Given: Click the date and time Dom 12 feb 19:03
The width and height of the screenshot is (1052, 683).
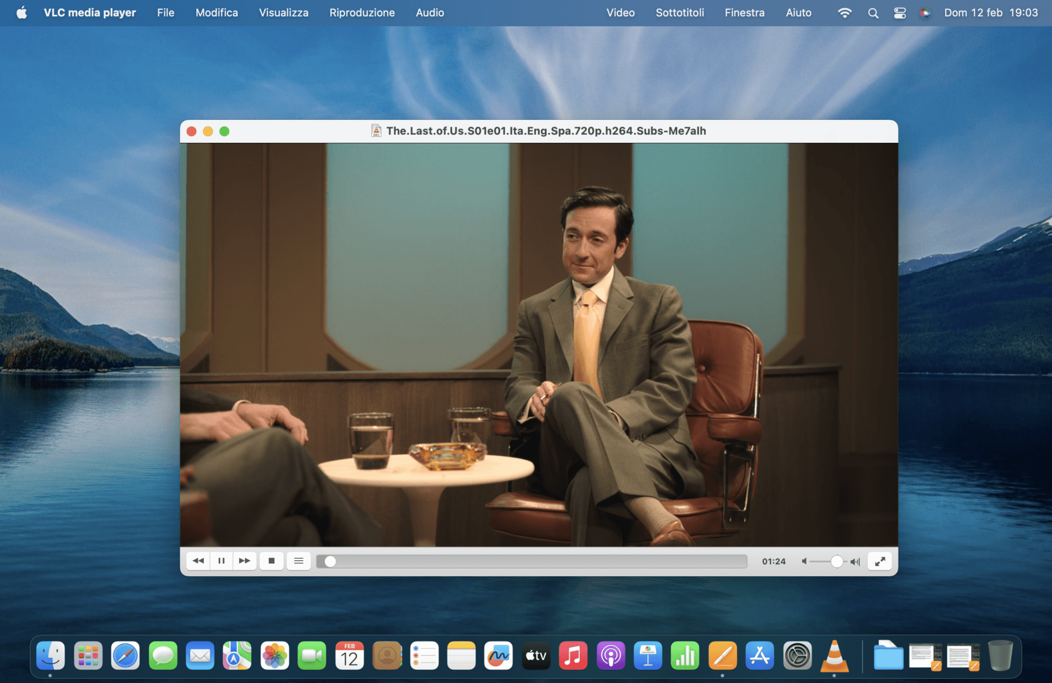Looking at the screenshot, I should (x=991, y=13).
